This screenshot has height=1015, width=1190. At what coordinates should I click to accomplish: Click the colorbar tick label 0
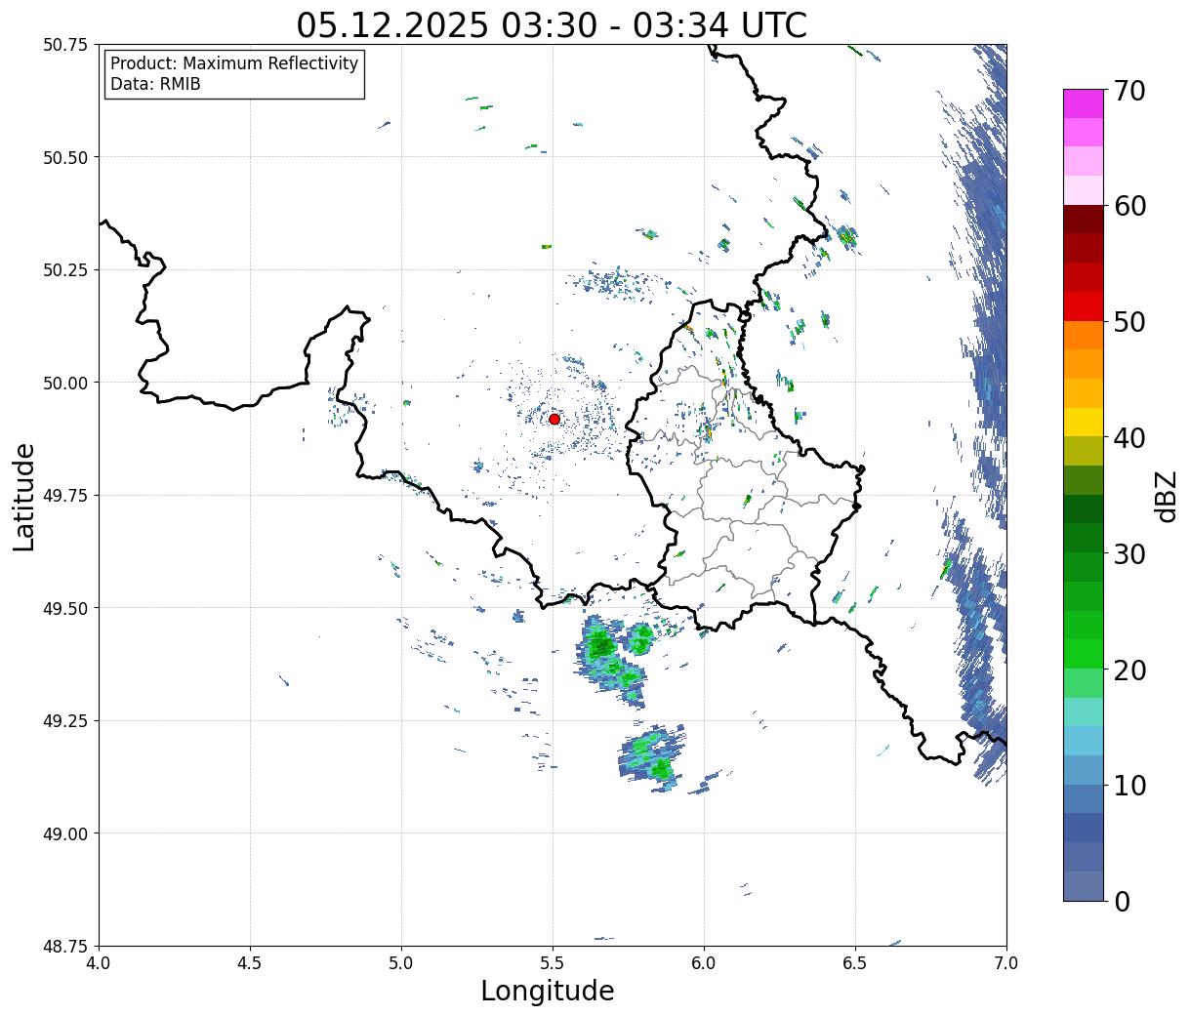click(x=1123, y=901)
